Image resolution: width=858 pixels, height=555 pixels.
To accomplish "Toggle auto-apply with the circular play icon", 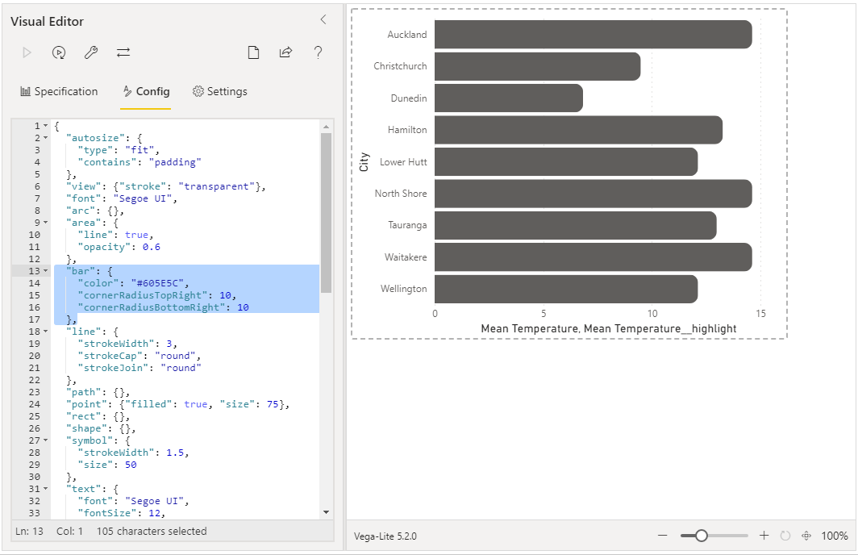I will pyautogui.click(x=59, y=52).
